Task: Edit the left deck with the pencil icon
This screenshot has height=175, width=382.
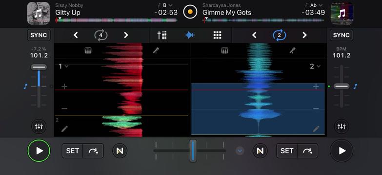Action: [x=64, y=129]
